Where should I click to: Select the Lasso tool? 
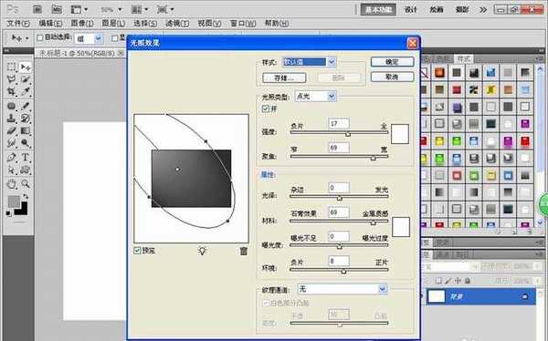[x=12, y=79]
